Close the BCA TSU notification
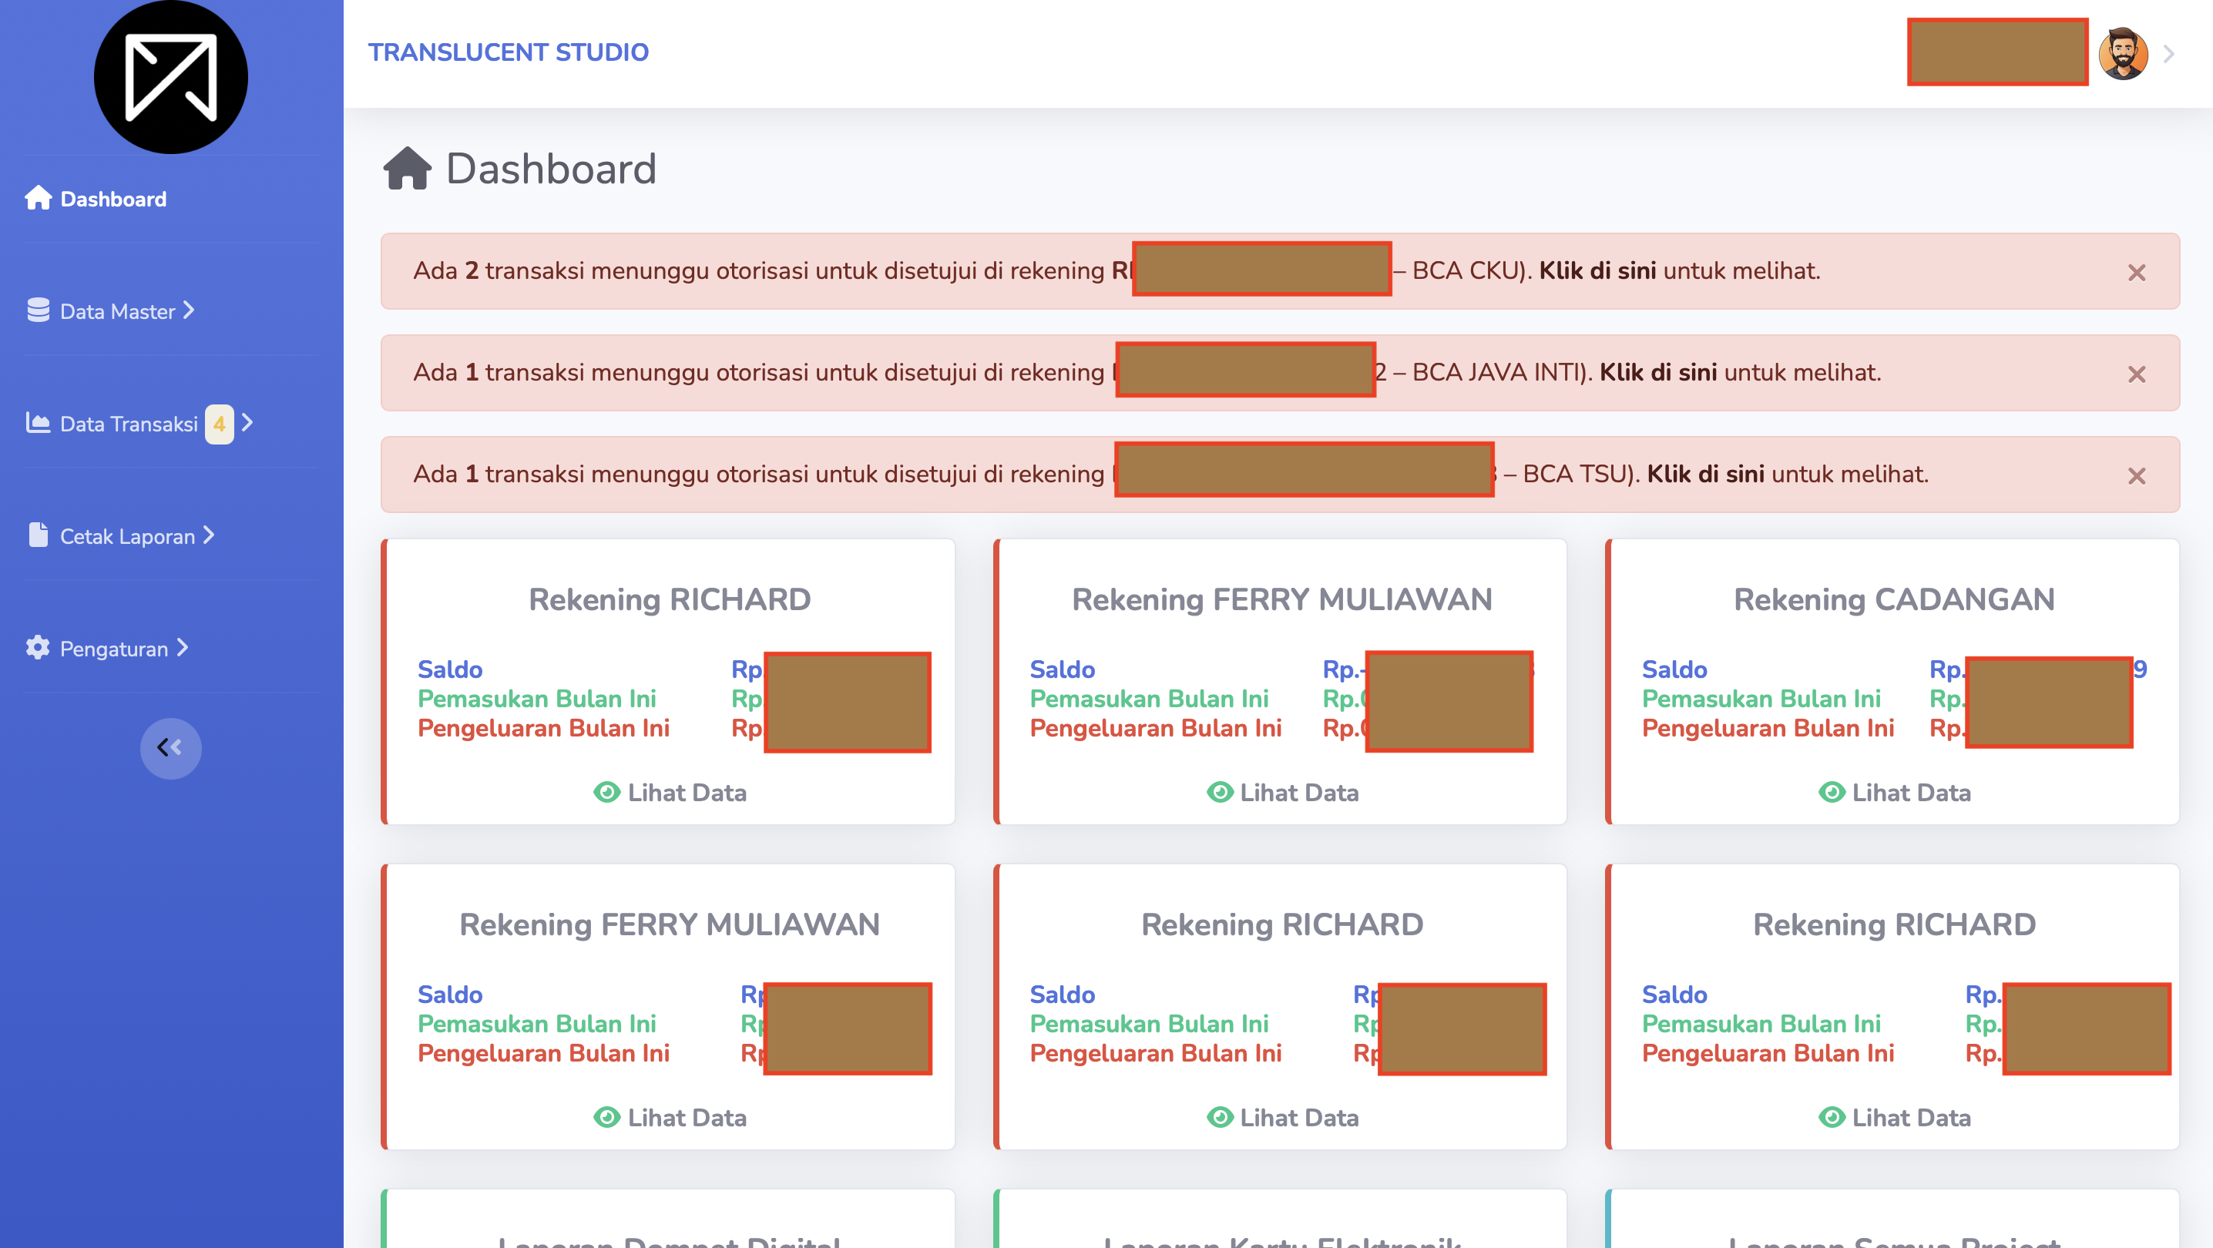This screenshot has width=2213, height=1248. click(2137, 476)
